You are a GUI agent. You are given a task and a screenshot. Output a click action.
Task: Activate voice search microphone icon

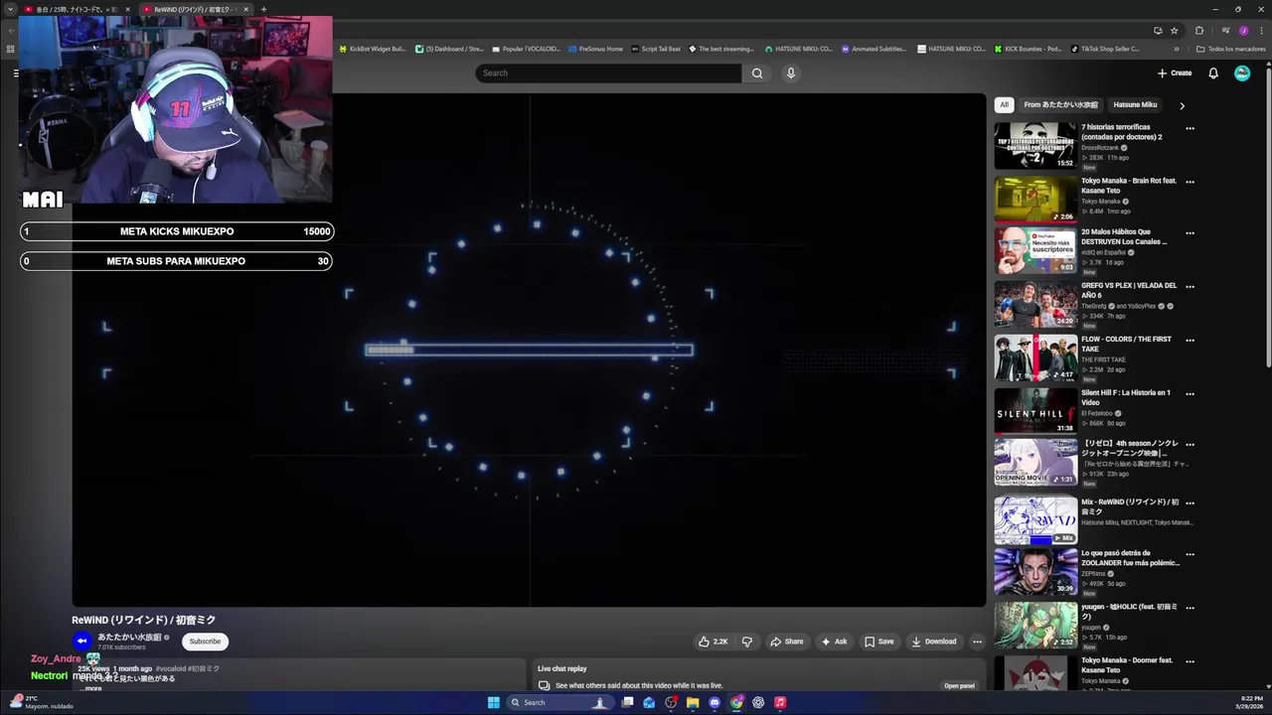coord(791,72)
